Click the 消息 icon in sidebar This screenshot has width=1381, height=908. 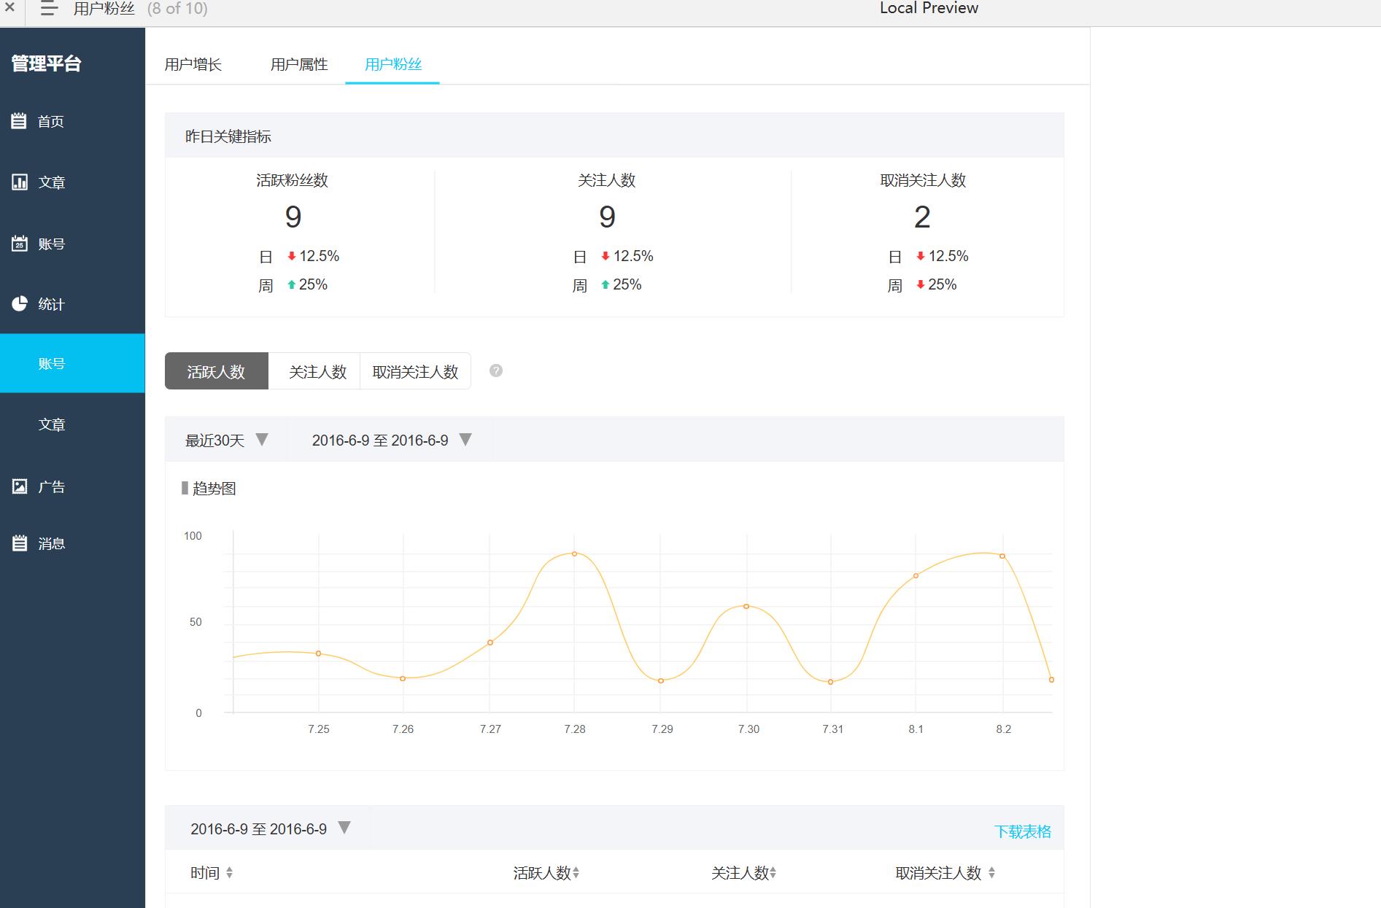[x=19, y=543]
